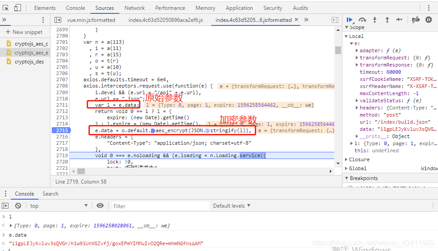The height and width of the screenshot is (251, 438).
Task: Expand the transformRequest property
Action: click(x=357, y=58)
